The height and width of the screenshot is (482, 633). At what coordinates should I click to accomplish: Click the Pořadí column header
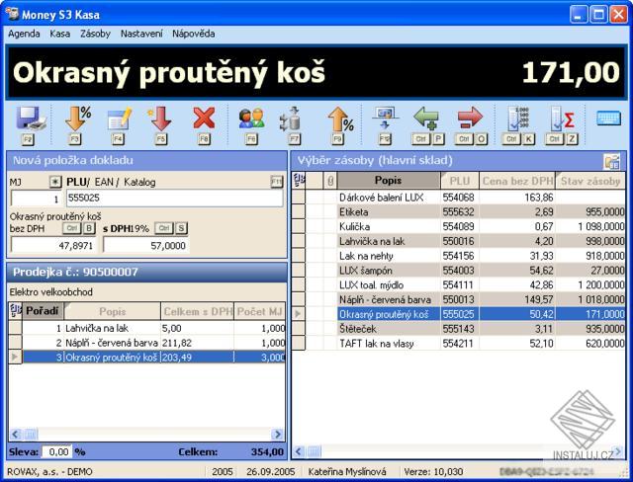pos(43,311)
